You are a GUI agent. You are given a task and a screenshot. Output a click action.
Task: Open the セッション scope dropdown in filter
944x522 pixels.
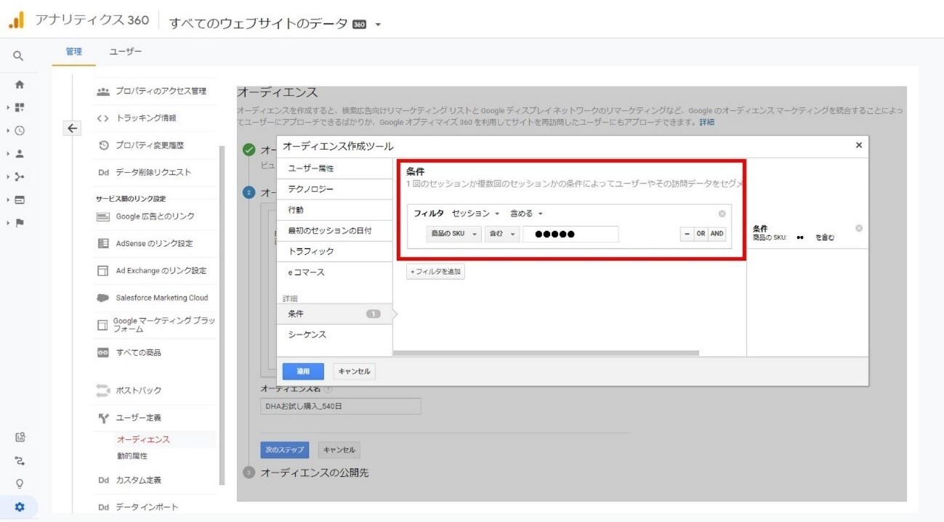475,213
